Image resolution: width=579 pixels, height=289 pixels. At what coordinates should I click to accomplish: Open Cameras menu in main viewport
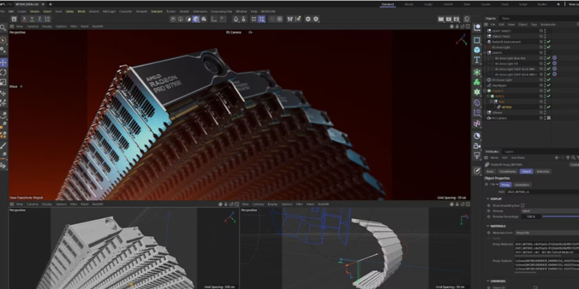click(x=33, y=26)
